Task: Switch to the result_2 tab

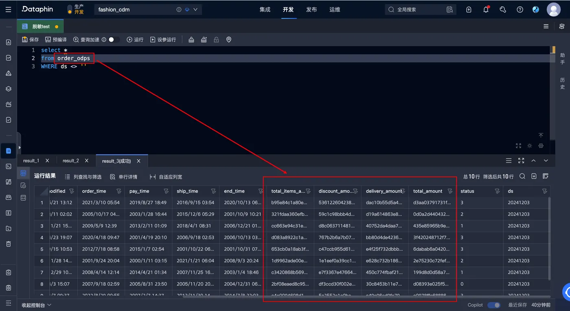Action: (x=71, y=161)
